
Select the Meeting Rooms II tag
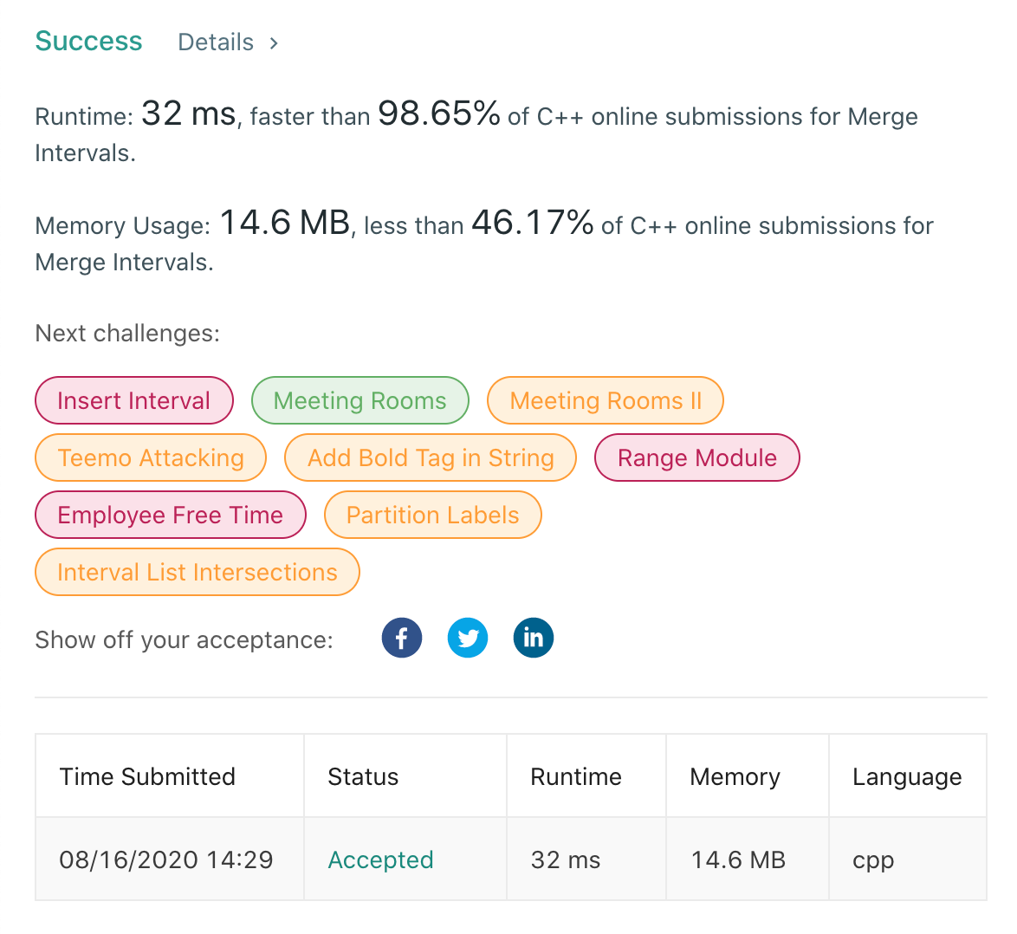[x=606, y=400]
